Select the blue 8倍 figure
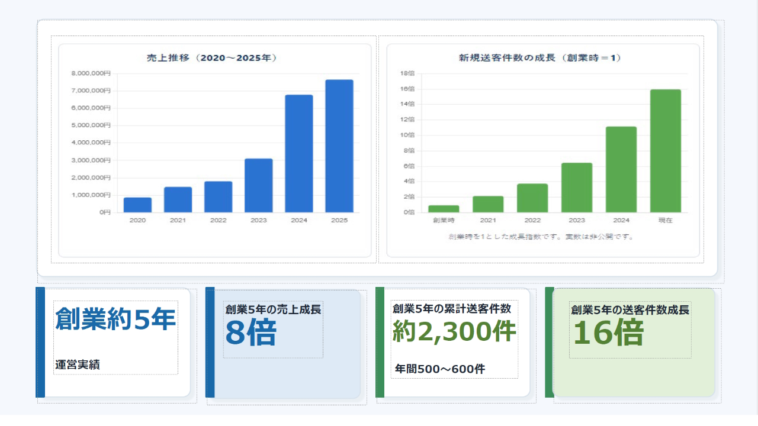The image size is (758, 426). pyautogui.click(x=250, y=333)
